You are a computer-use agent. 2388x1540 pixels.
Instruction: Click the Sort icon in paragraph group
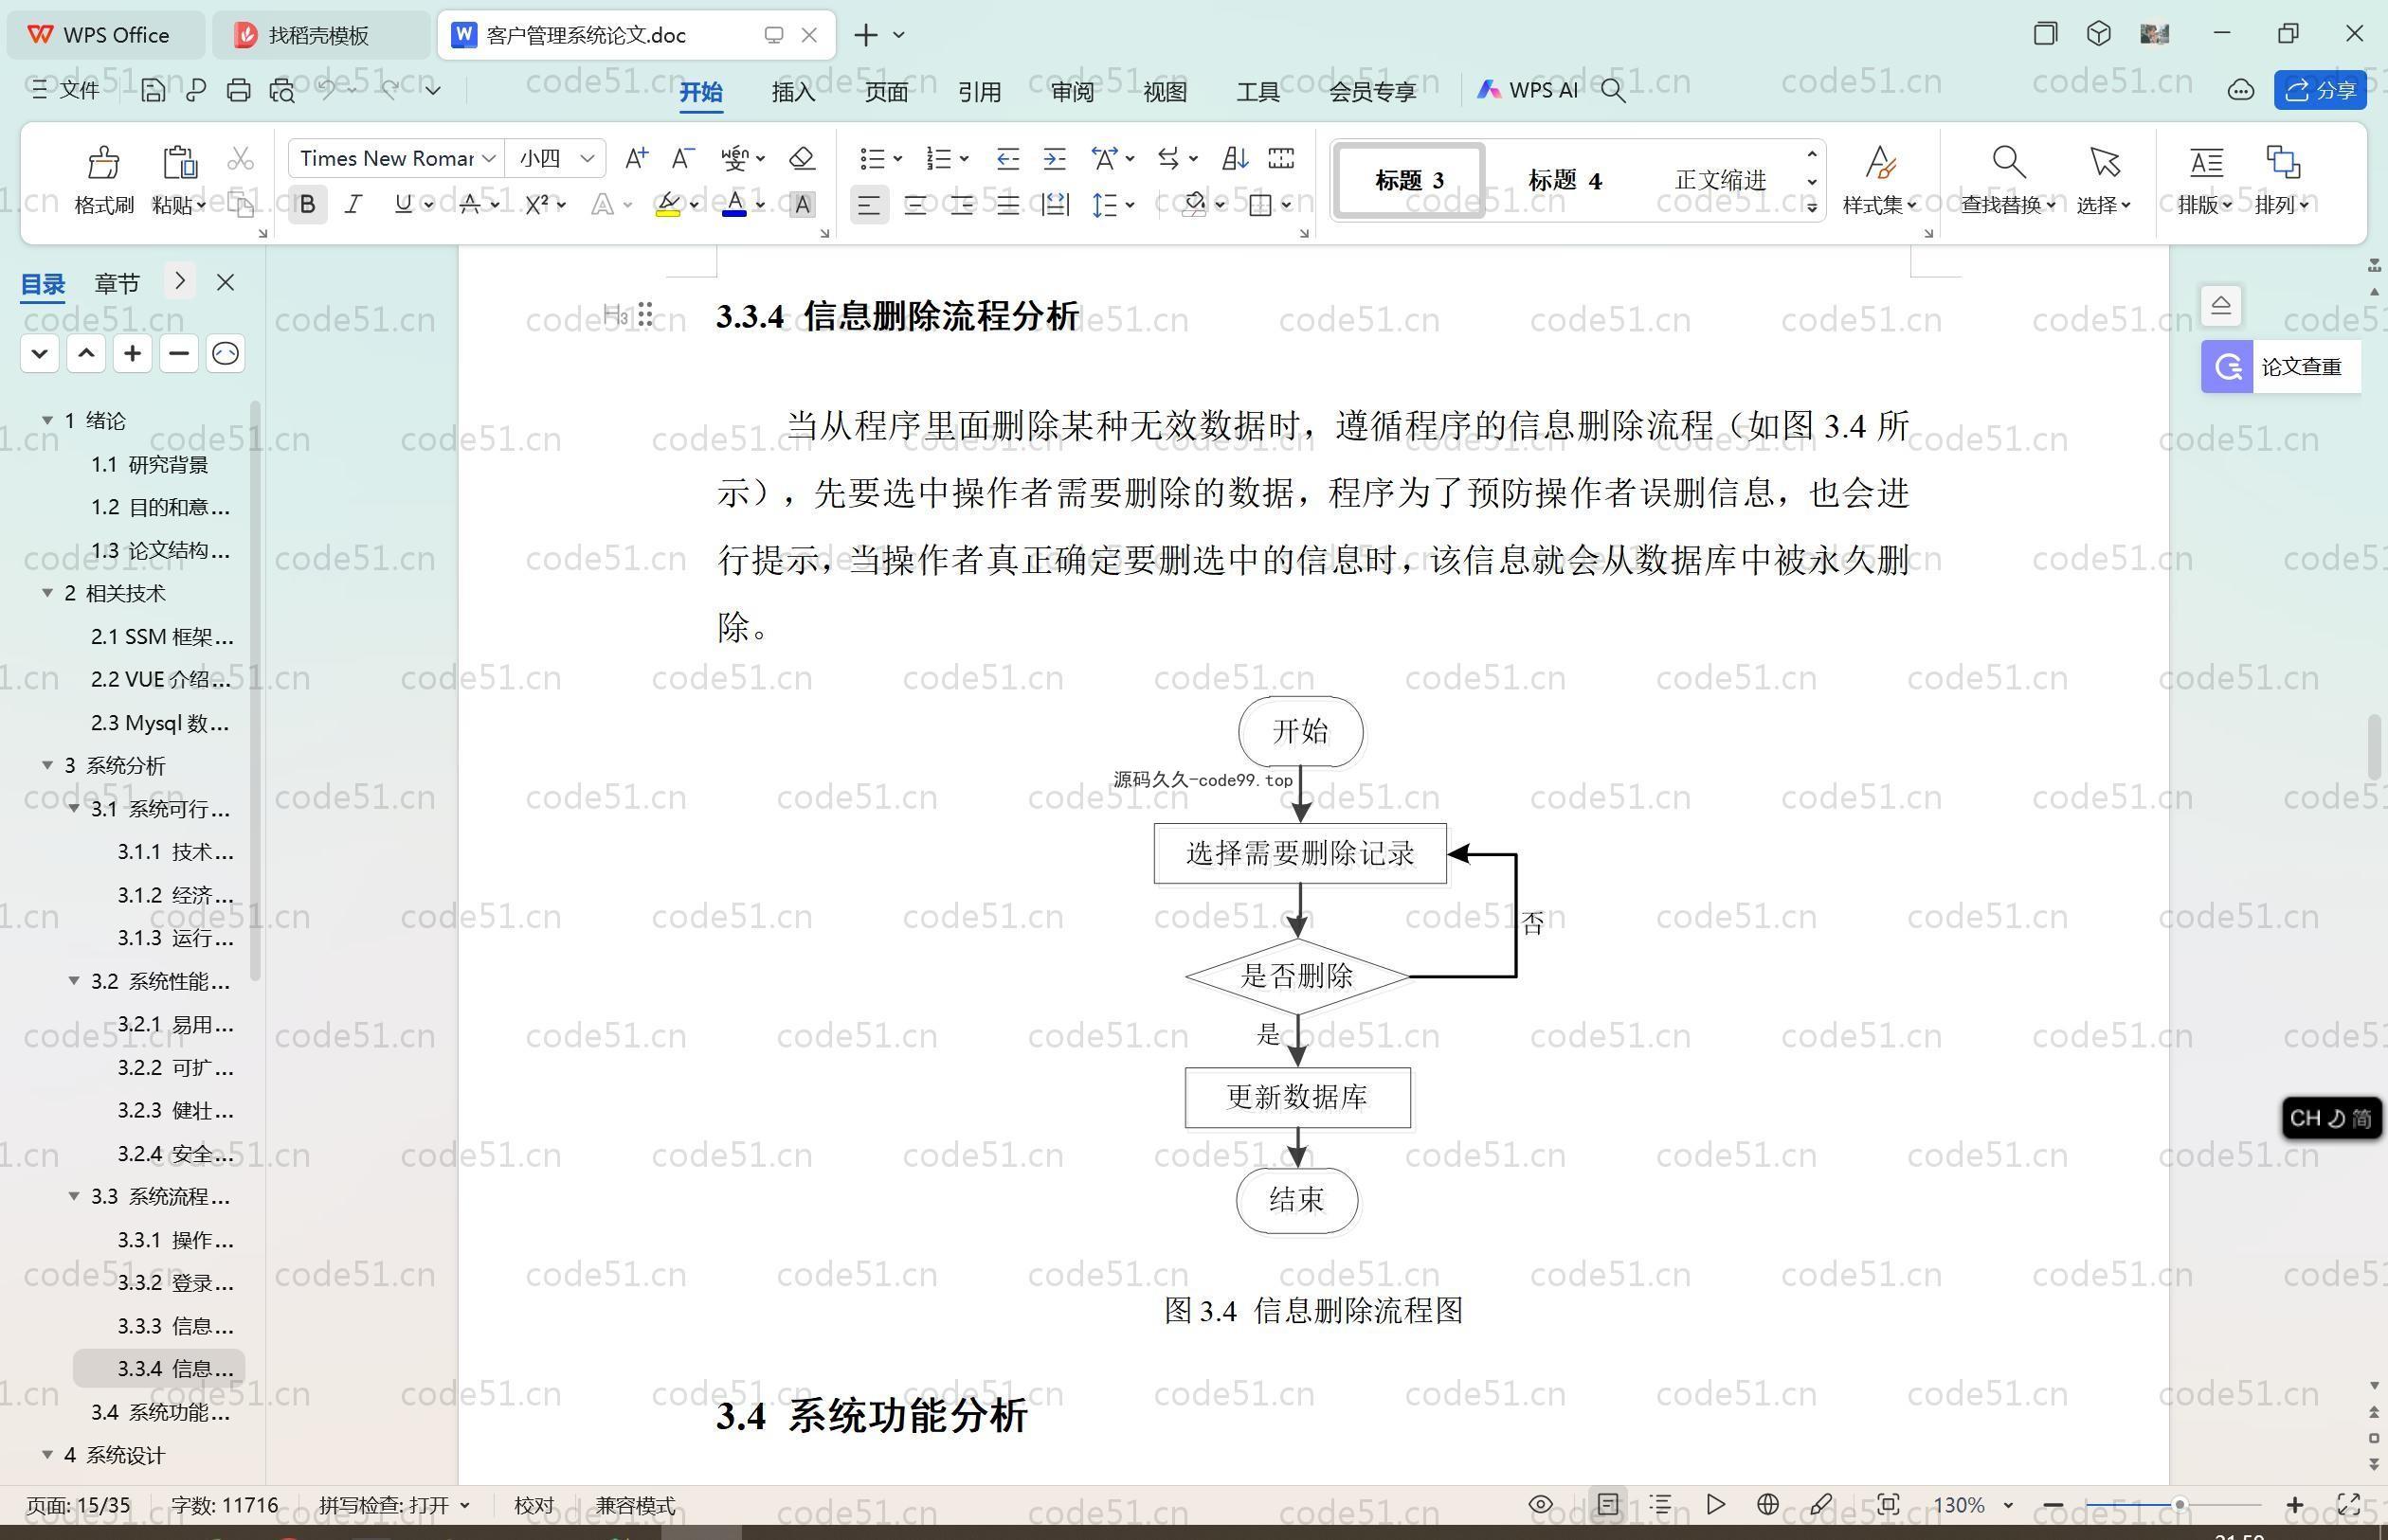click(x=1235, y=158)
